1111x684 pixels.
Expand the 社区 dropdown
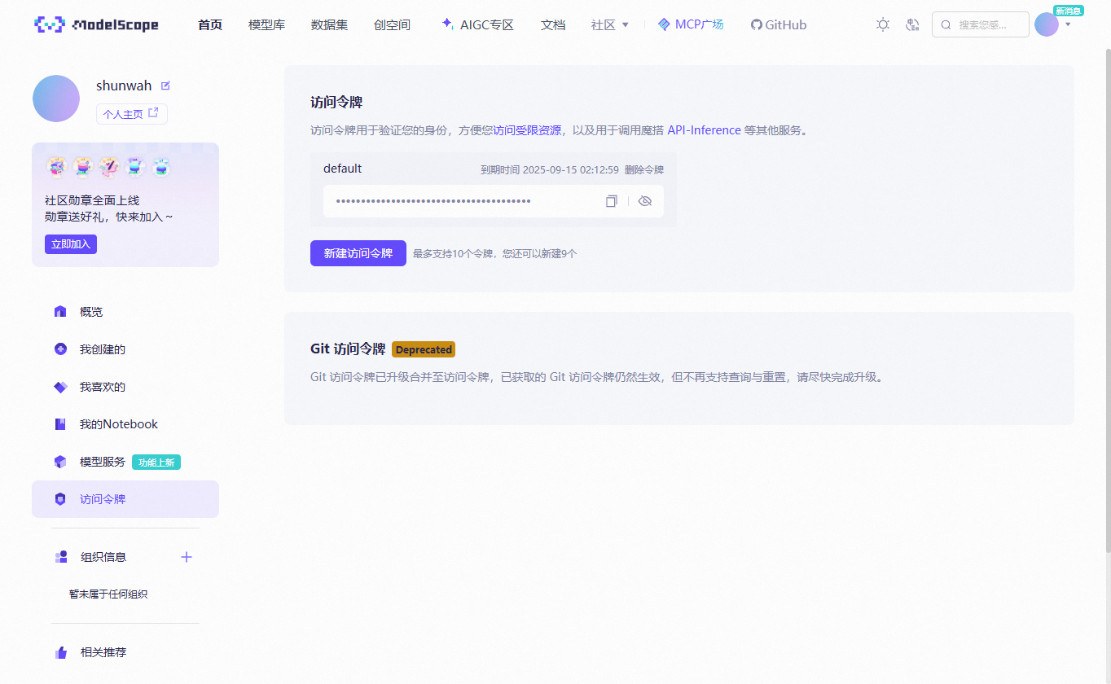click(x=609, y=24)
